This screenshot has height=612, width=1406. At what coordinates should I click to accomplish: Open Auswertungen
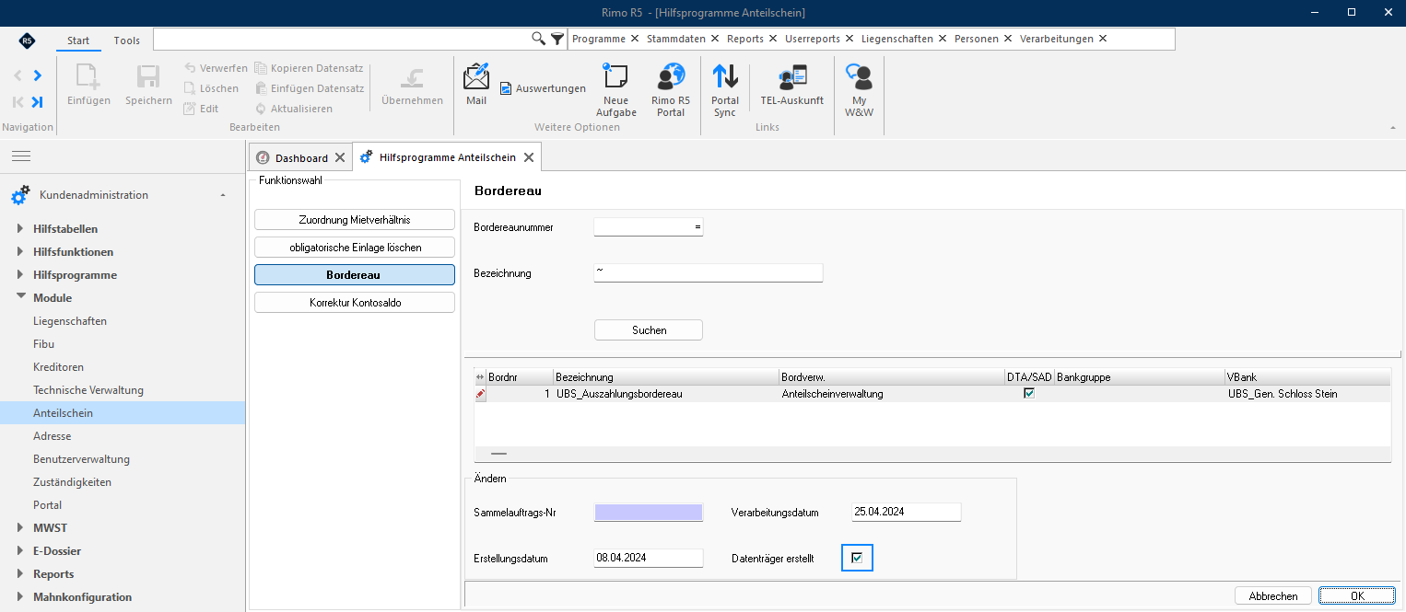(x=543, y=88)
